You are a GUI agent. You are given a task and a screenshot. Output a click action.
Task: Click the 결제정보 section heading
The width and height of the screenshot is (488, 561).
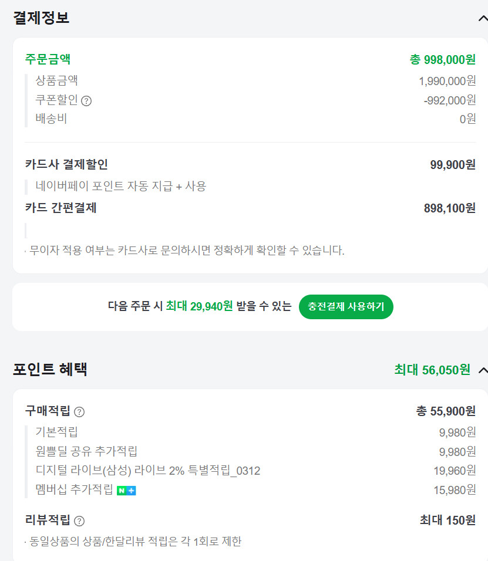[41, 18]
